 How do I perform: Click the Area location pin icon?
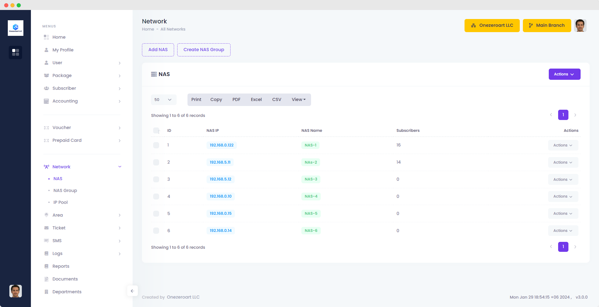point(46,215)
